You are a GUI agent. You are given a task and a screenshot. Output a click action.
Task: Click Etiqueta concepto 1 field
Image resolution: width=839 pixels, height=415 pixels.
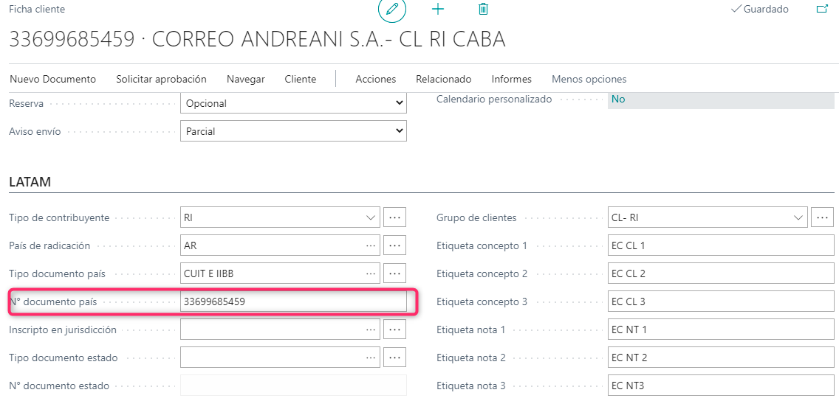[x=721, y=245]
